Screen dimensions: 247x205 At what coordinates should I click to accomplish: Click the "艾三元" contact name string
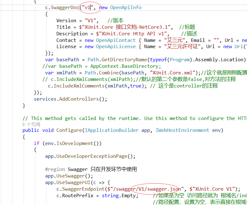[x=175, y=40]
